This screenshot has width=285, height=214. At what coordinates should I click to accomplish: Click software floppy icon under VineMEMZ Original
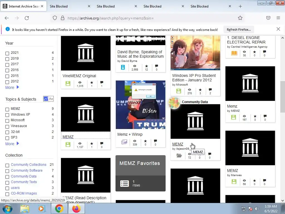[68, 84]
